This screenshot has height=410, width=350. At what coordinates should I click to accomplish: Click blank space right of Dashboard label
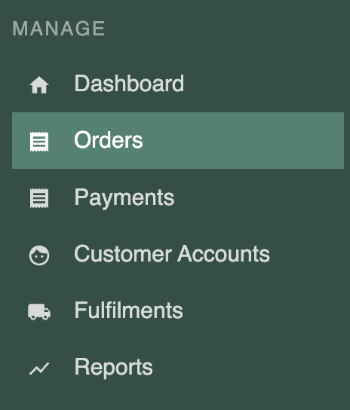[265, 84]
